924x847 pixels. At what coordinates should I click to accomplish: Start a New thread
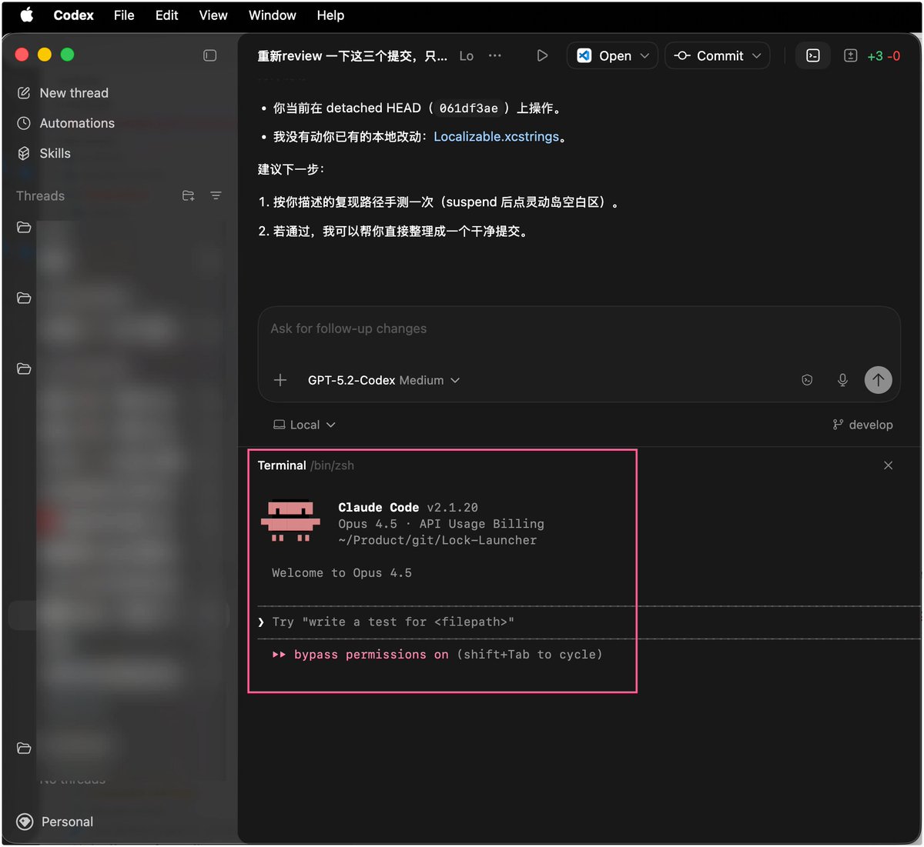pos(74,92)
